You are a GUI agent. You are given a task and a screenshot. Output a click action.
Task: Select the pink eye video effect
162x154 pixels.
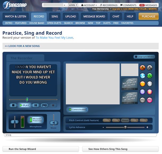[x=150, y=100]
